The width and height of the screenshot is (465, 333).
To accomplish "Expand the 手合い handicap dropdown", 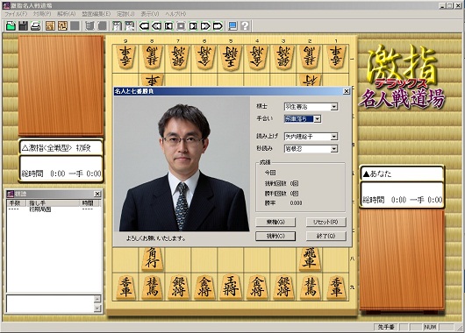I will click(x=318, y=119).
